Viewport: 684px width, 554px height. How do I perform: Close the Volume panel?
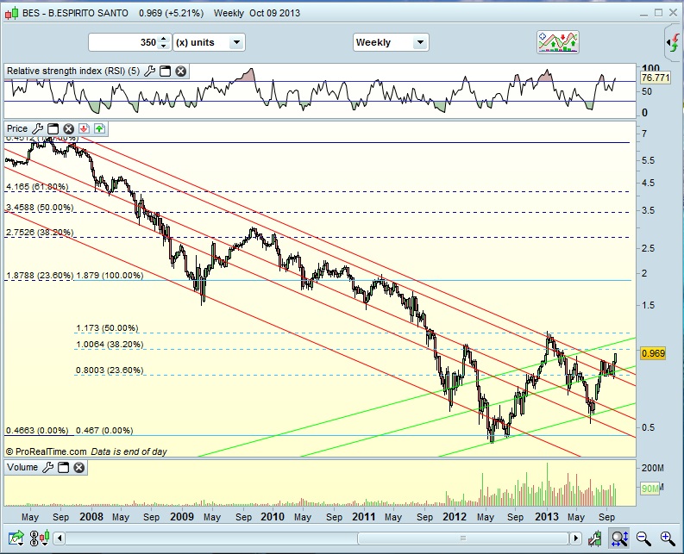[79, 467]
